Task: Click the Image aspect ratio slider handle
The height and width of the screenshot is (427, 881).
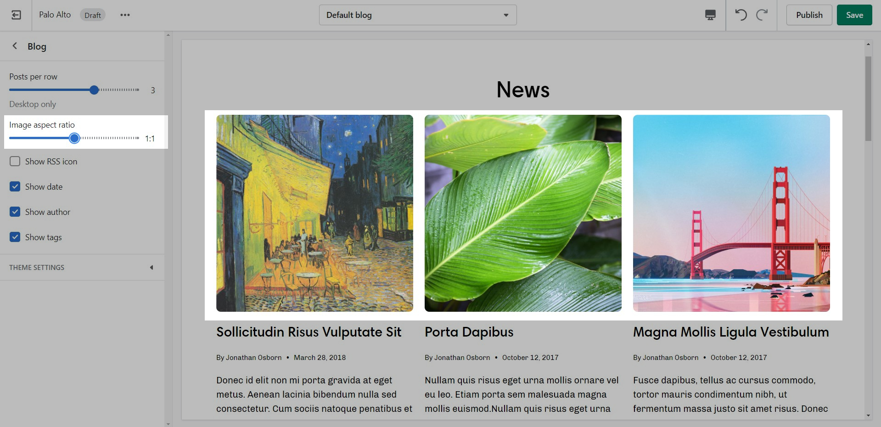Action: click(74, 138)
